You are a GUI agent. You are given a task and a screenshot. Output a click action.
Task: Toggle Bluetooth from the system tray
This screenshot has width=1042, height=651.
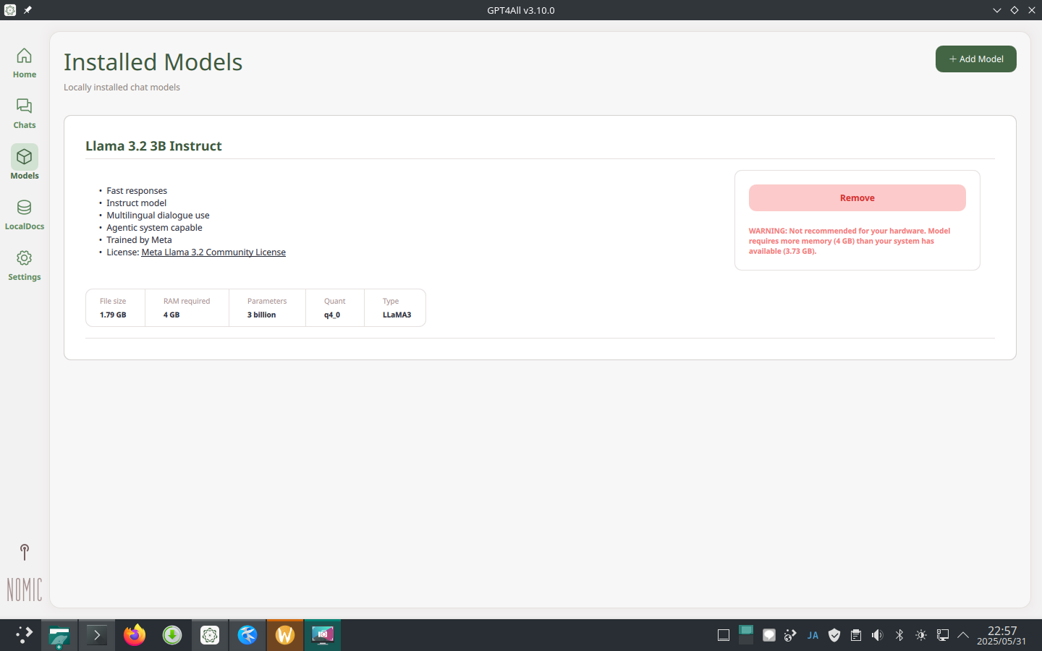899,635
